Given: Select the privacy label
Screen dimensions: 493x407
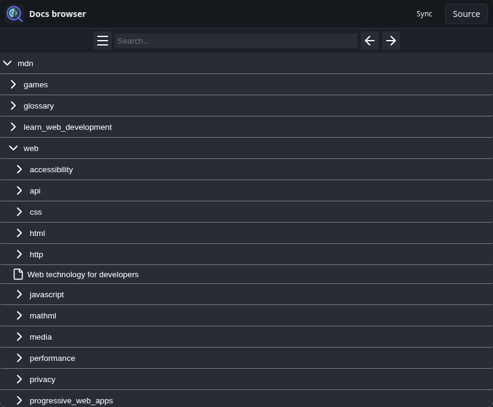Looking at the screenshot, I should point(42,380).
